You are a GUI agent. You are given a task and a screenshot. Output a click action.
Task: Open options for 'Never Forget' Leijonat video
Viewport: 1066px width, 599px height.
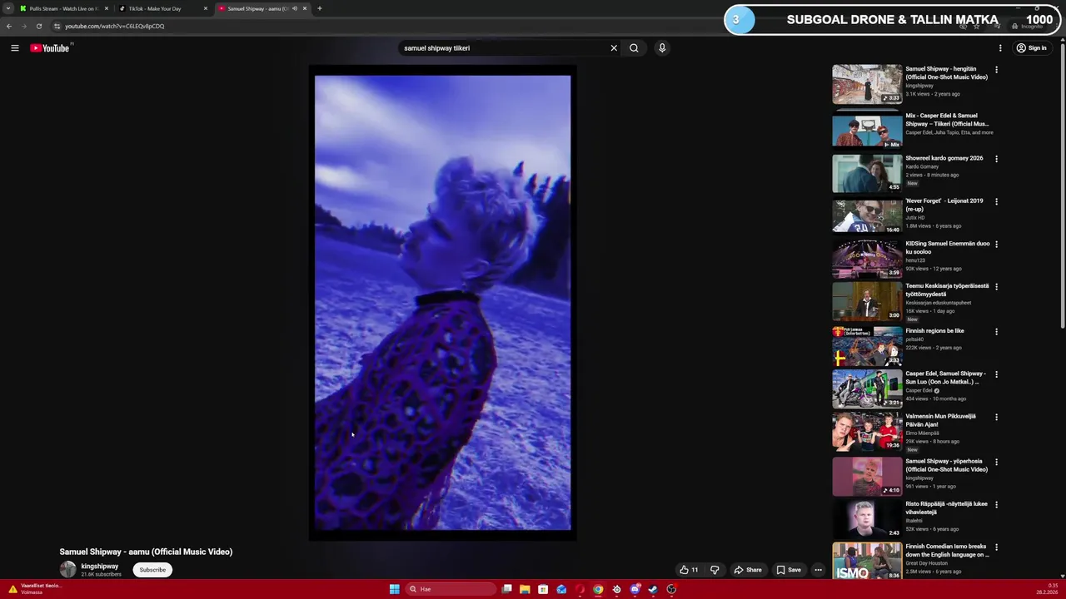[x=996, y=201]
